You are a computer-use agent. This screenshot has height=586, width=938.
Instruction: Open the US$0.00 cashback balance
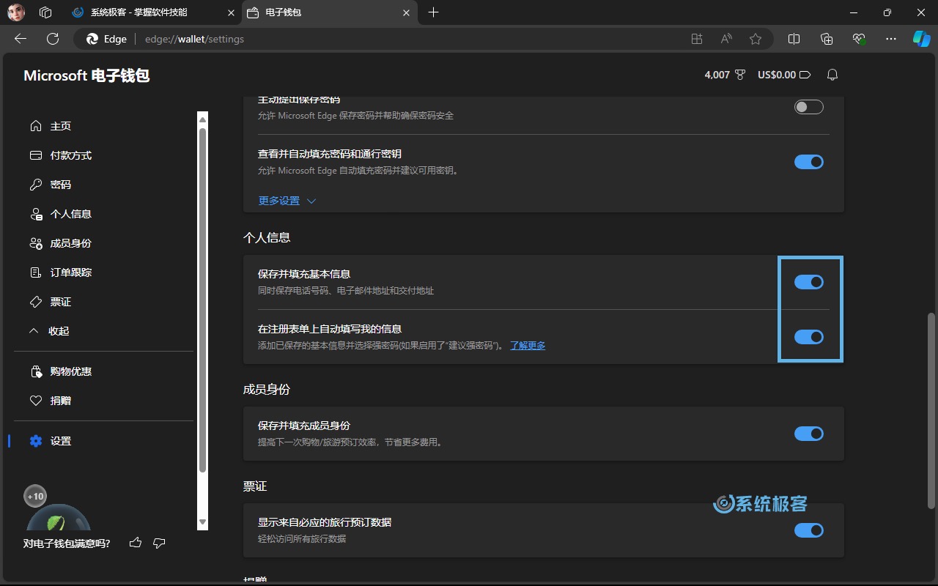pyautogui.click(x=784, y=75)
